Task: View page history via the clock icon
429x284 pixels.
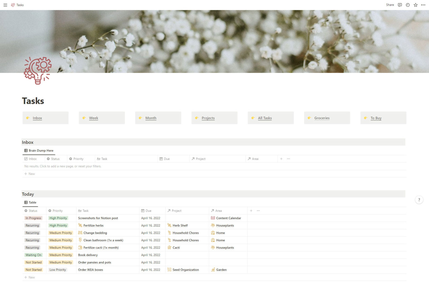Action: pyautogui.click(x=407, y=5)
